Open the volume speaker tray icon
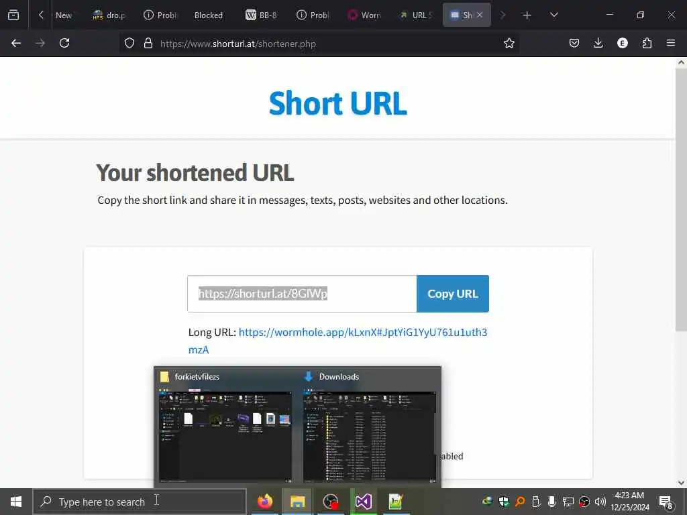687x515 pixels. tap(600, 502)
